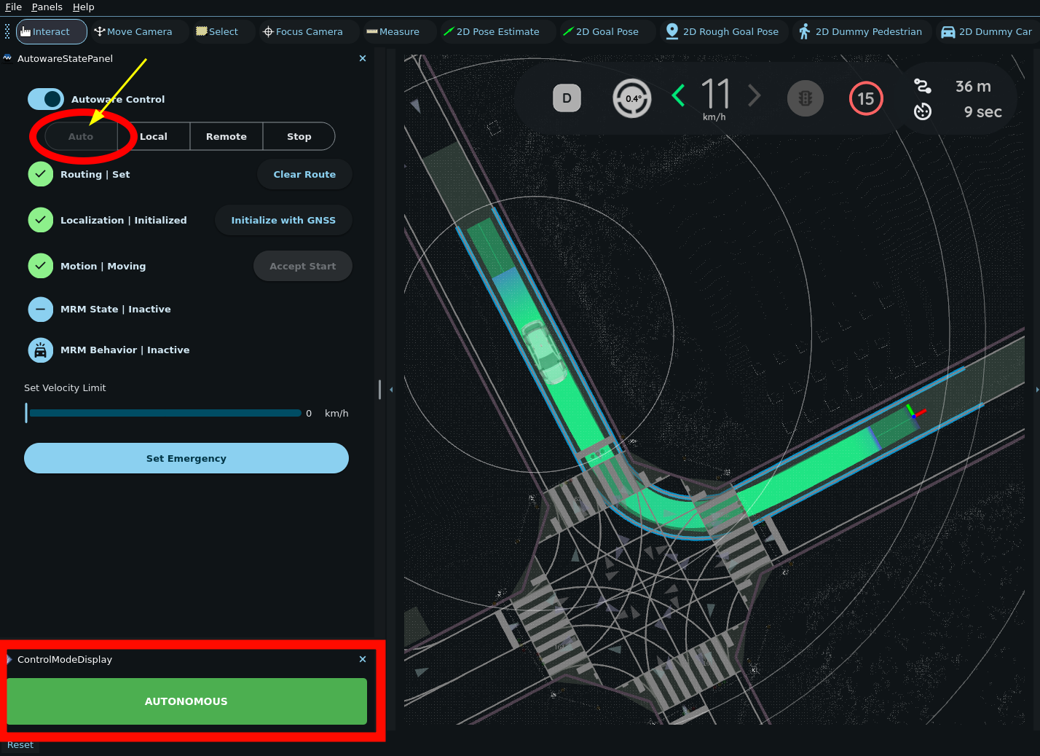Set operation mode to Stop
The image size is (1040, 756).
pyautogui.click(x=299, y=137)
